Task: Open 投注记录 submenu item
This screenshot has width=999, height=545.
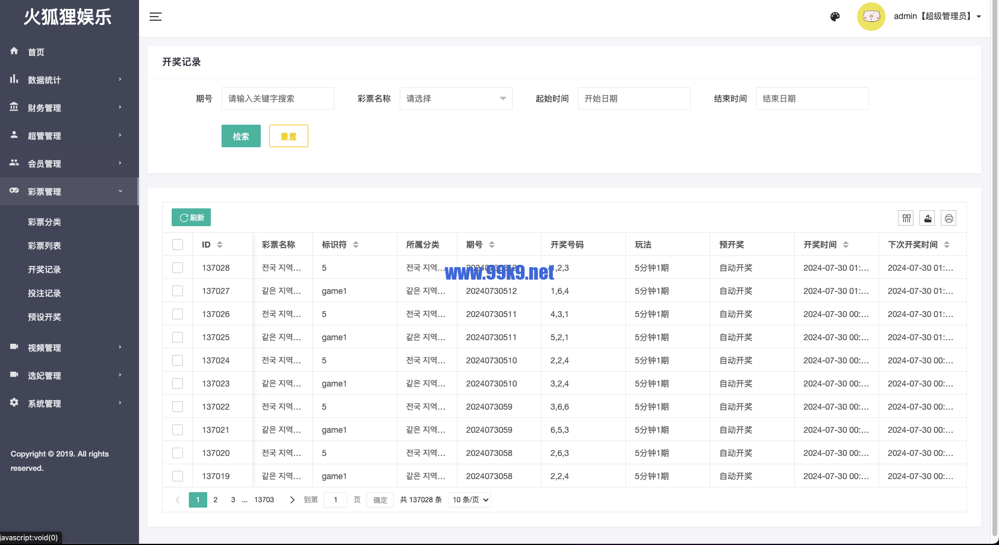Action: (x=45, y=293)
